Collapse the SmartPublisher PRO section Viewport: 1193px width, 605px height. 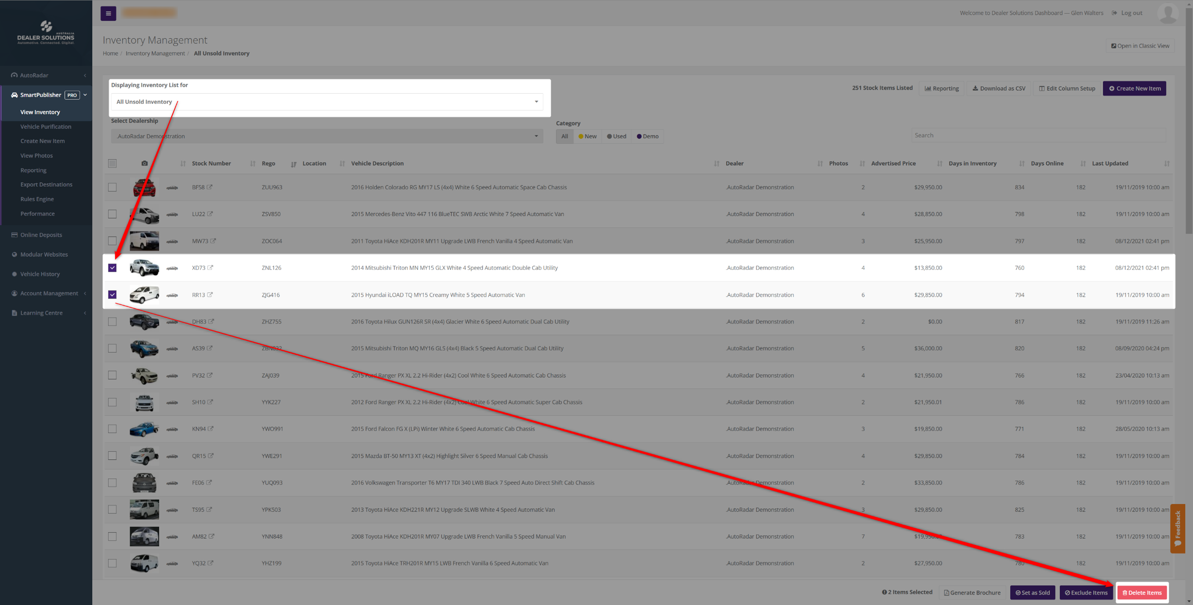click(x=85, y=95)
